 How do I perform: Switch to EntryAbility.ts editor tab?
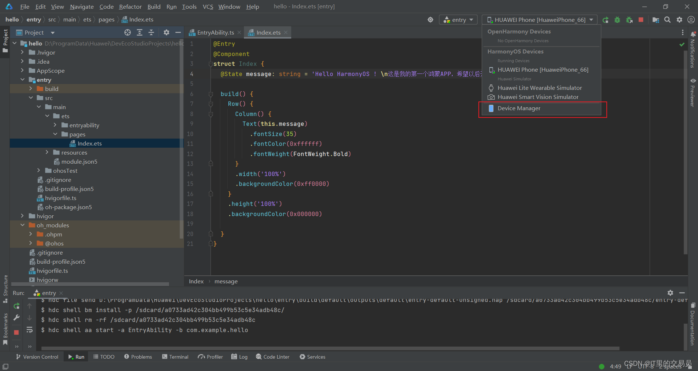coord(214,32)
